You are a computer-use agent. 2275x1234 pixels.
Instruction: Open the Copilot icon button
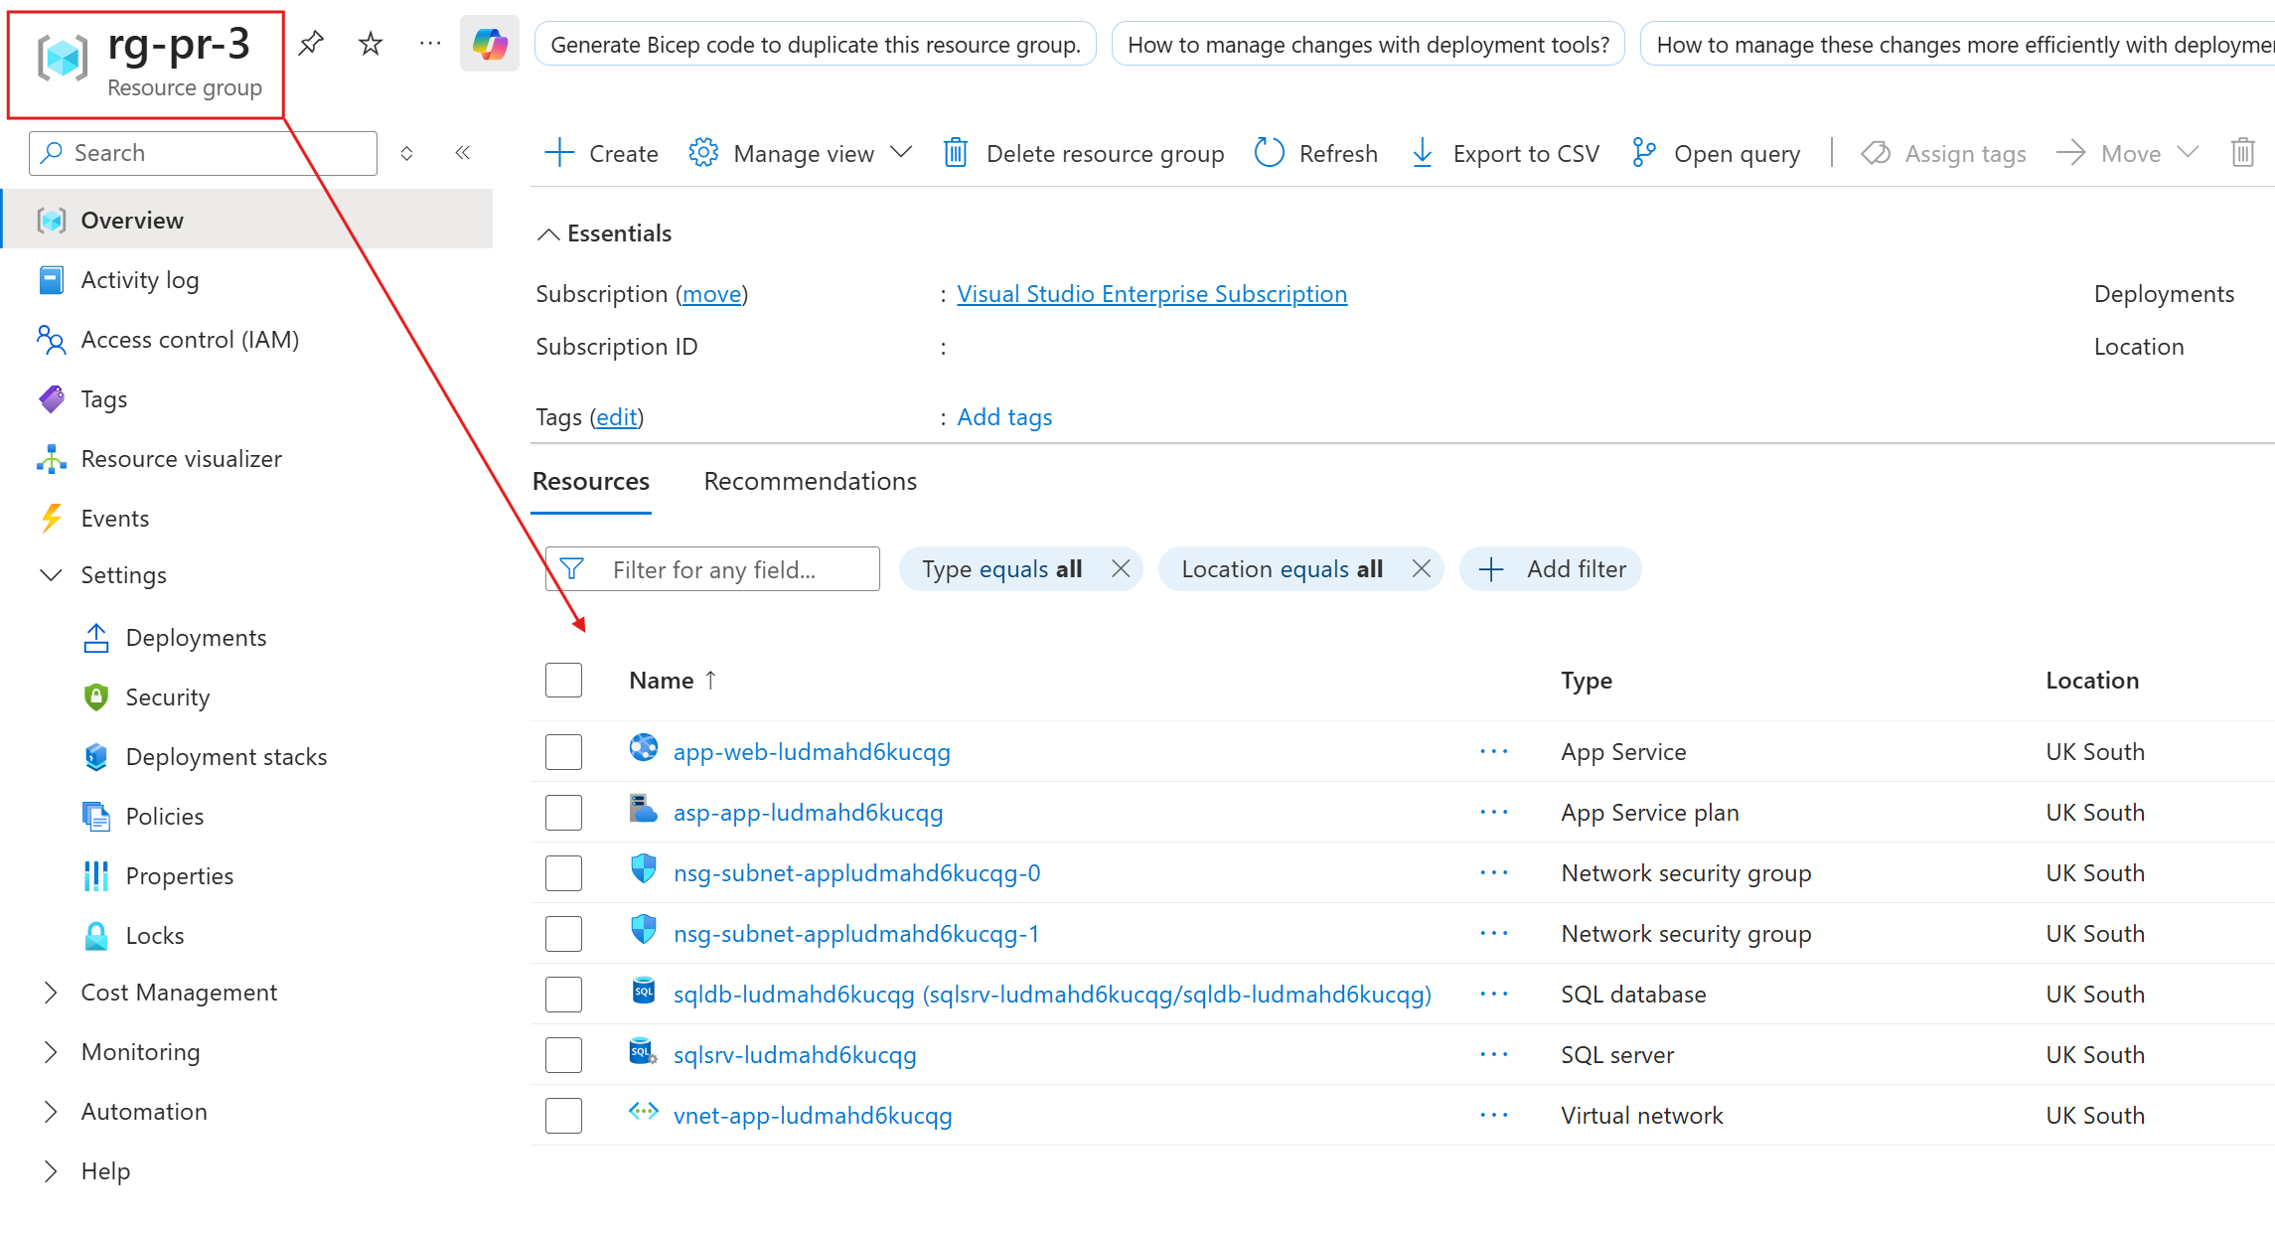[490, 44]
